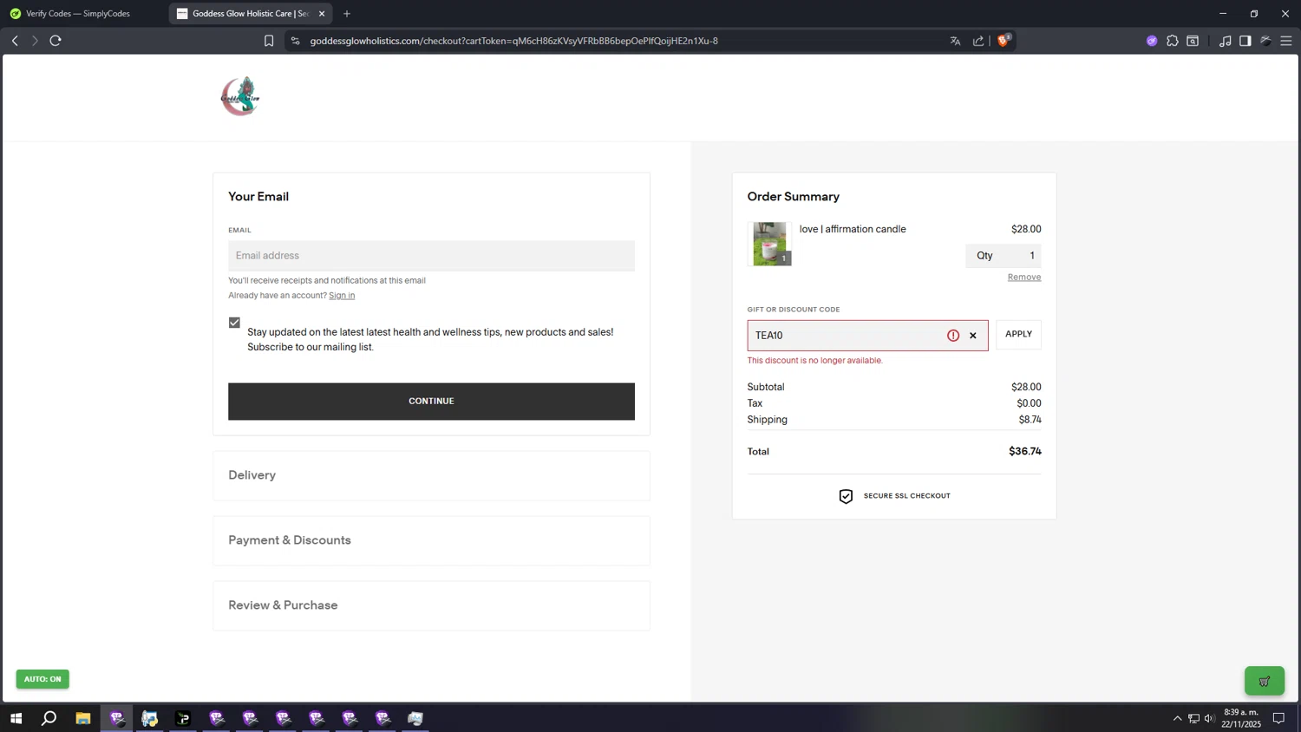The width and height of the screenshot is (1301, 732).
Task: Open the PyCharm taskbar icon
Action: click(183, 718)
